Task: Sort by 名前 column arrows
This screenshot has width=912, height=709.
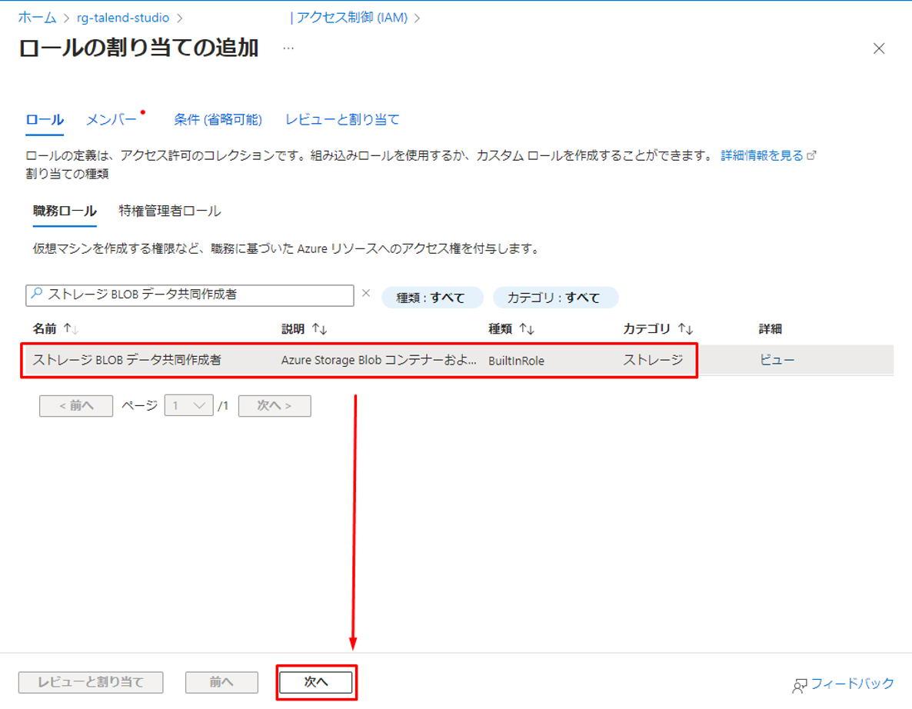Action: pyautogui.click(x=71, y=328)
